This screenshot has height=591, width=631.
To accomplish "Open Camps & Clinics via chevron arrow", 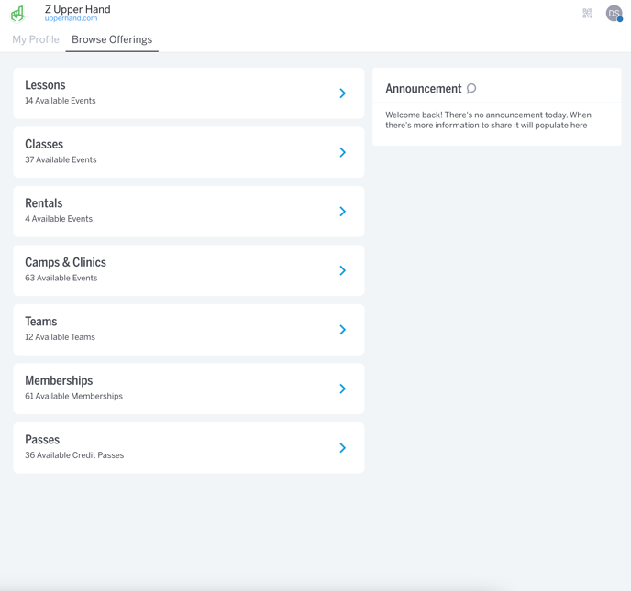I will [342, 270].
